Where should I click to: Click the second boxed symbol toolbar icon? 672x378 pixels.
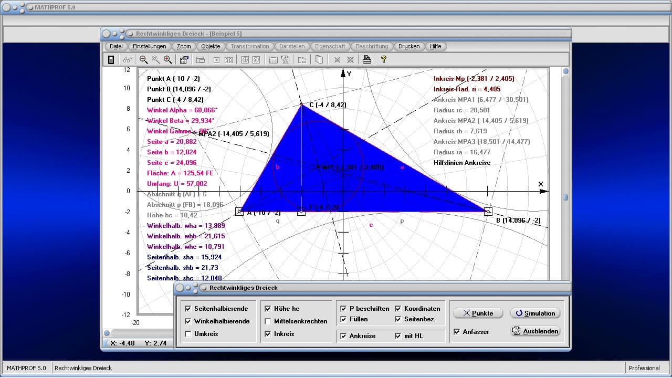pyautogui.click(x=256, y=60)
